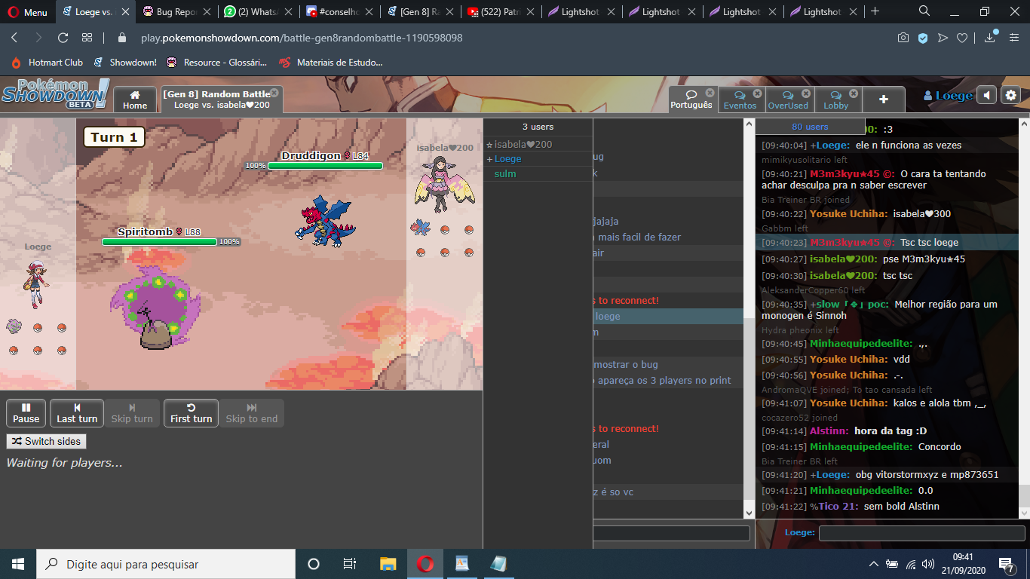The width and height of the screenshot is (1030, 579).
Task: Click Druddigon's HP bar
Action: click(x=325, y=165)
